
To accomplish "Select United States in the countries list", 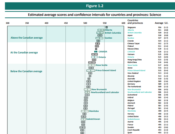I will coord(133,116).
